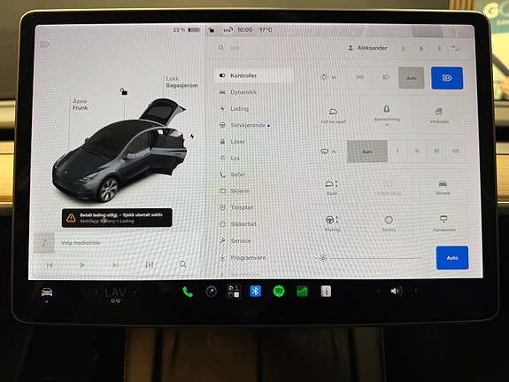The image size is (509, 382).
Task: Skip to the previous media track
Action: [50, 265]
